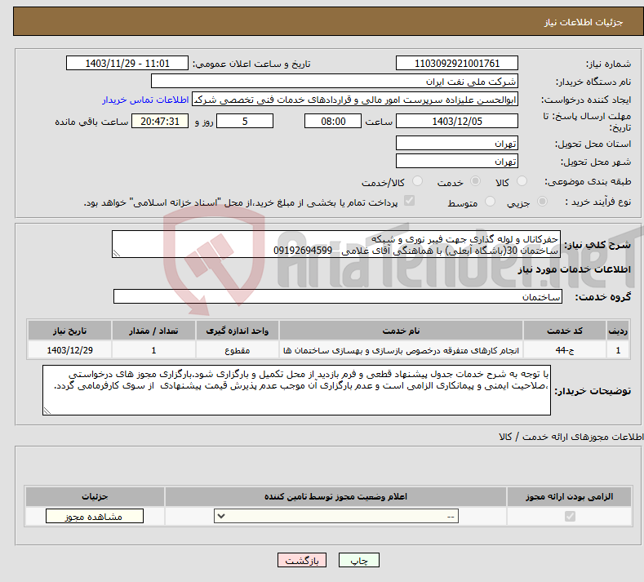
Task: Select the خدمت radio button
Action: click(x=475, y=181)
